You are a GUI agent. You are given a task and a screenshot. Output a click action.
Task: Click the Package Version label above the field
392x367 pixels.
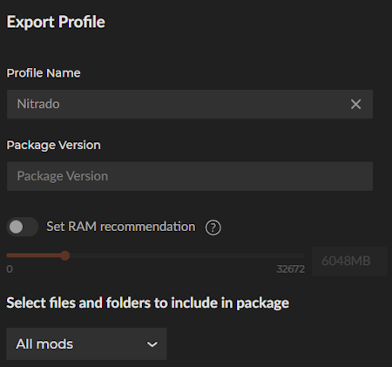coord(54,145)
